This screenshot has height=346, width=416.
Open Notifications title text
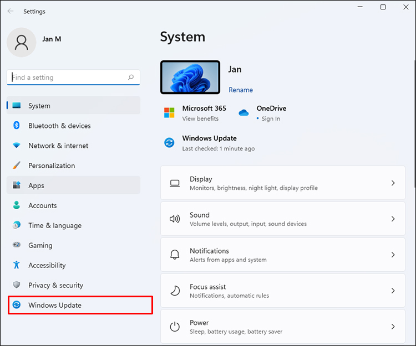tap(209, 251)
